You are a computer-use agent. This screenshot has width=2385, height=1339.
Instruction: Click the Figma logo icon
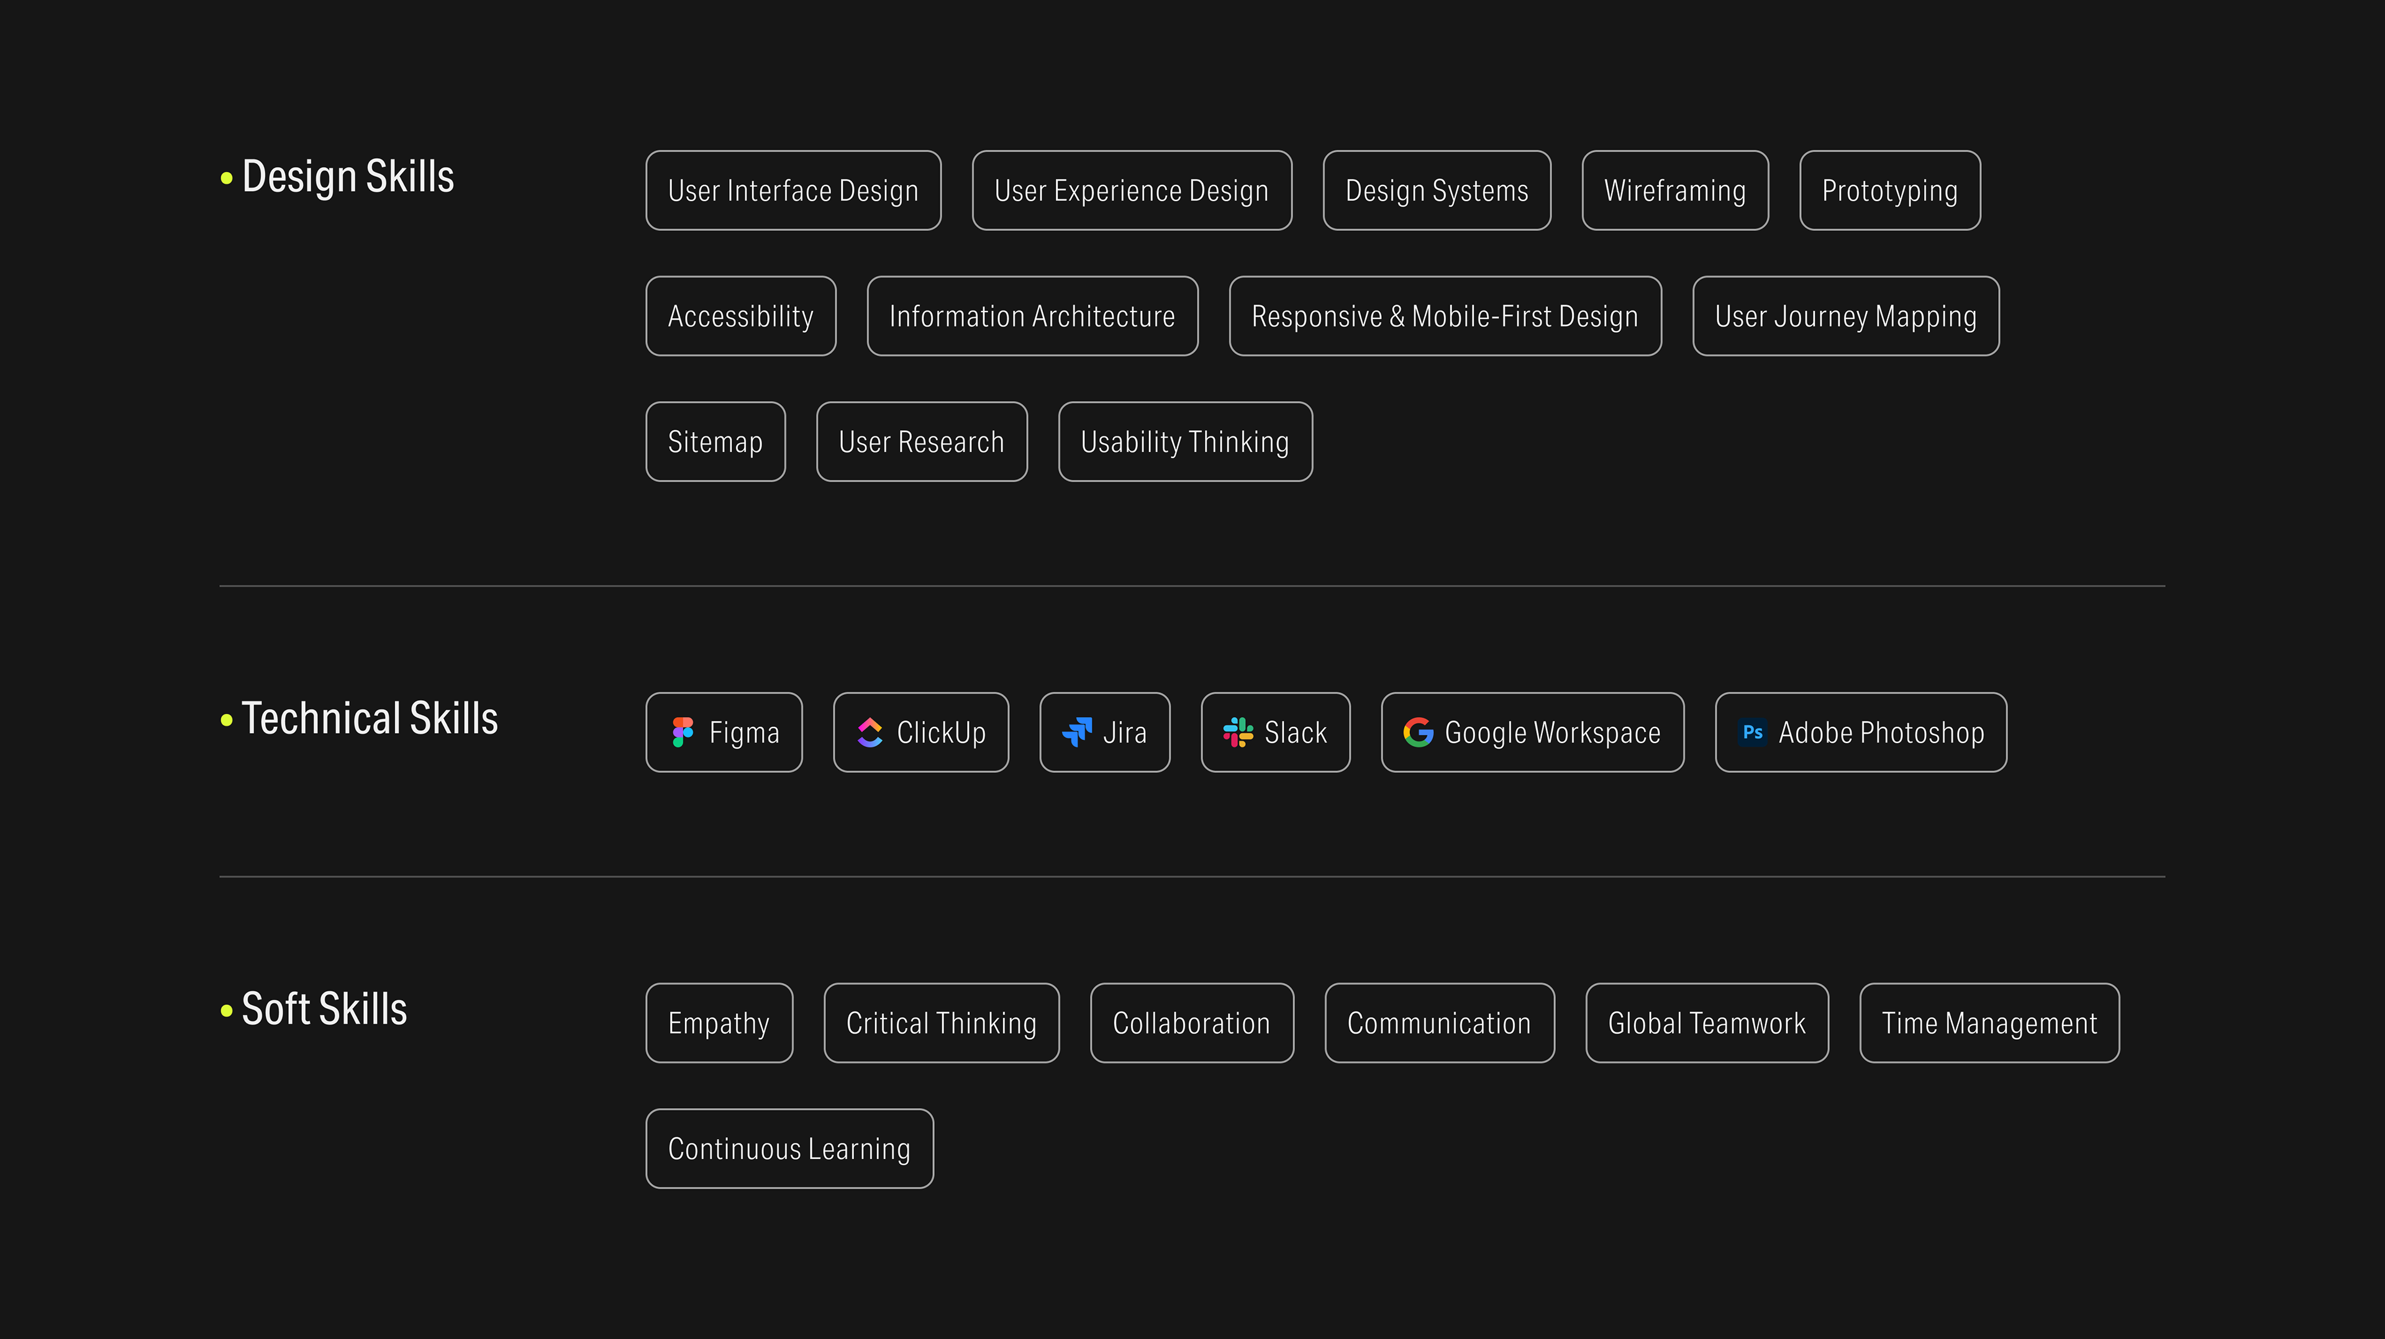click(x=683, y=732)
